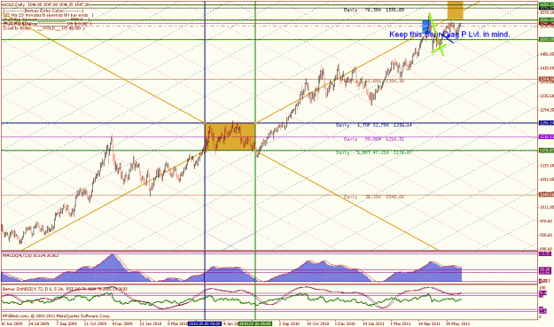This screenshot has height=327, width=554.
Task: Select the 'Daily 76.39% 1591.09' level label
Action: coord(374,10)
